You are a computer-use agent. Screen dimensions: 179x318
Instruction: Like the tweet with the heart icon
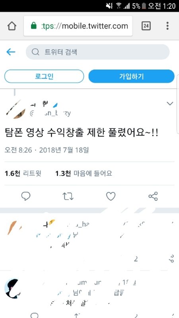tap(111, 196)
